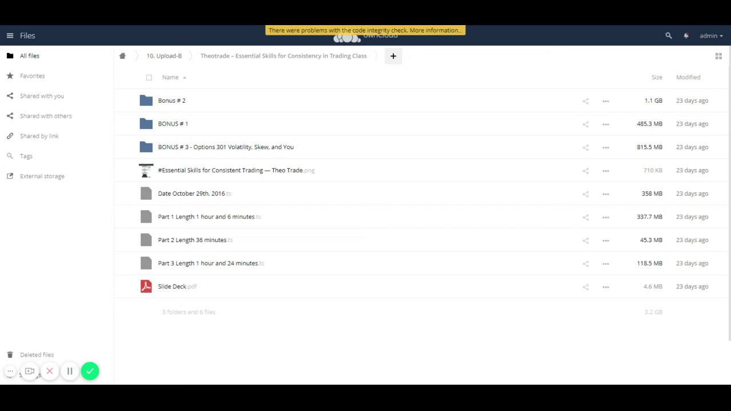The width and height of the screenshot is (731, 411).
Task: Share the BONUS # 1 folder
Action: tap(585, 124)
